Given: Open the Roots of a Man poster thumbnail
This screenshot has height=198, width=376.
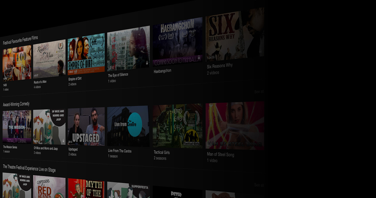Looking at the screenshot, I should 49,59.
